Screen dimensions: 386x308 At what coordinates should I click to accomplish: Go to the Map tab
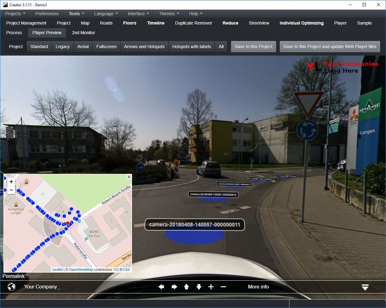click(x=85, y=23)
